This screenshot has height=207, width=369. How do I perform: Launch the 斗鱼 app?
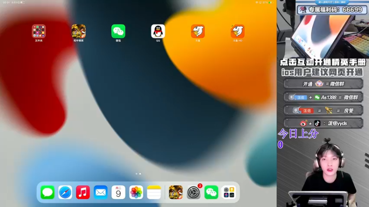pos(198,31)
